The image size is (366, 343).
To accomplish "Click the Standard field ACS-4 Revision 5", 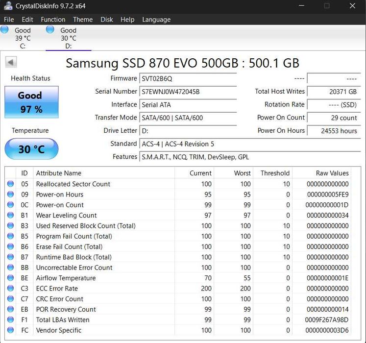I will (250, 144).
